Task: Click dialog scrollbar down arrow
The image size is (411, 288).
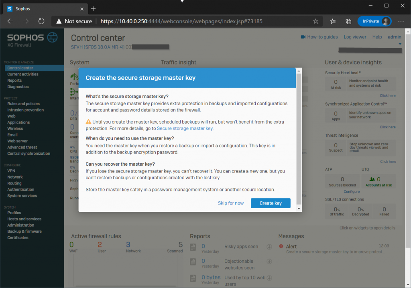Action: click(299, 209)
